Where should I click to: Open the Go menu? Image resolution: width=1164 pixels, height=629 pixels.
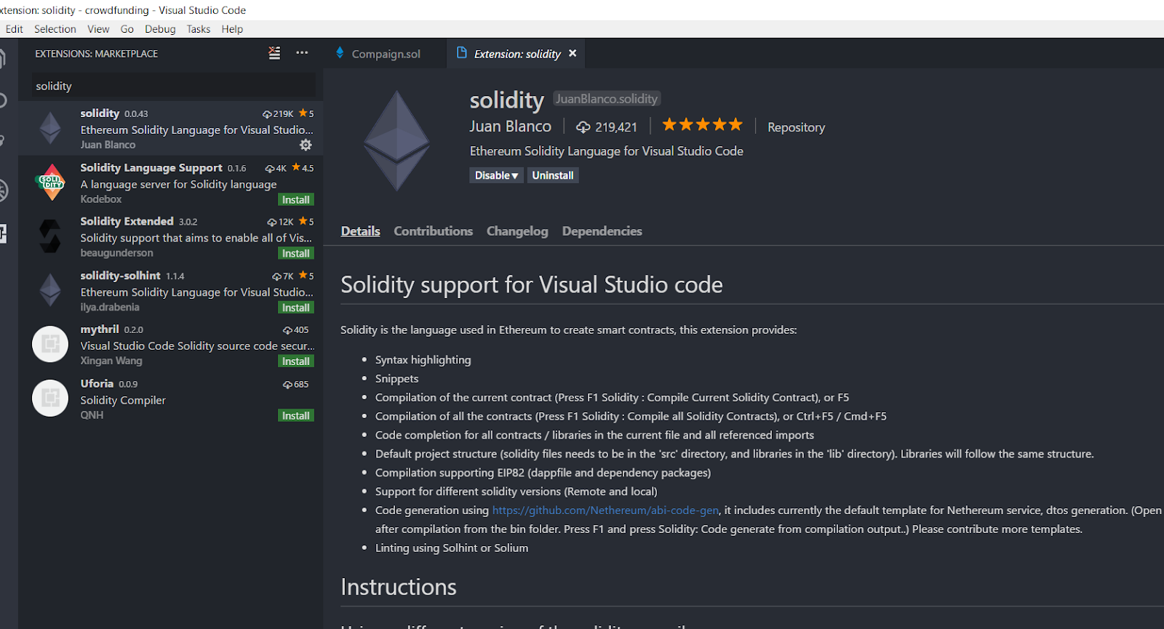[x=127, y=29]
